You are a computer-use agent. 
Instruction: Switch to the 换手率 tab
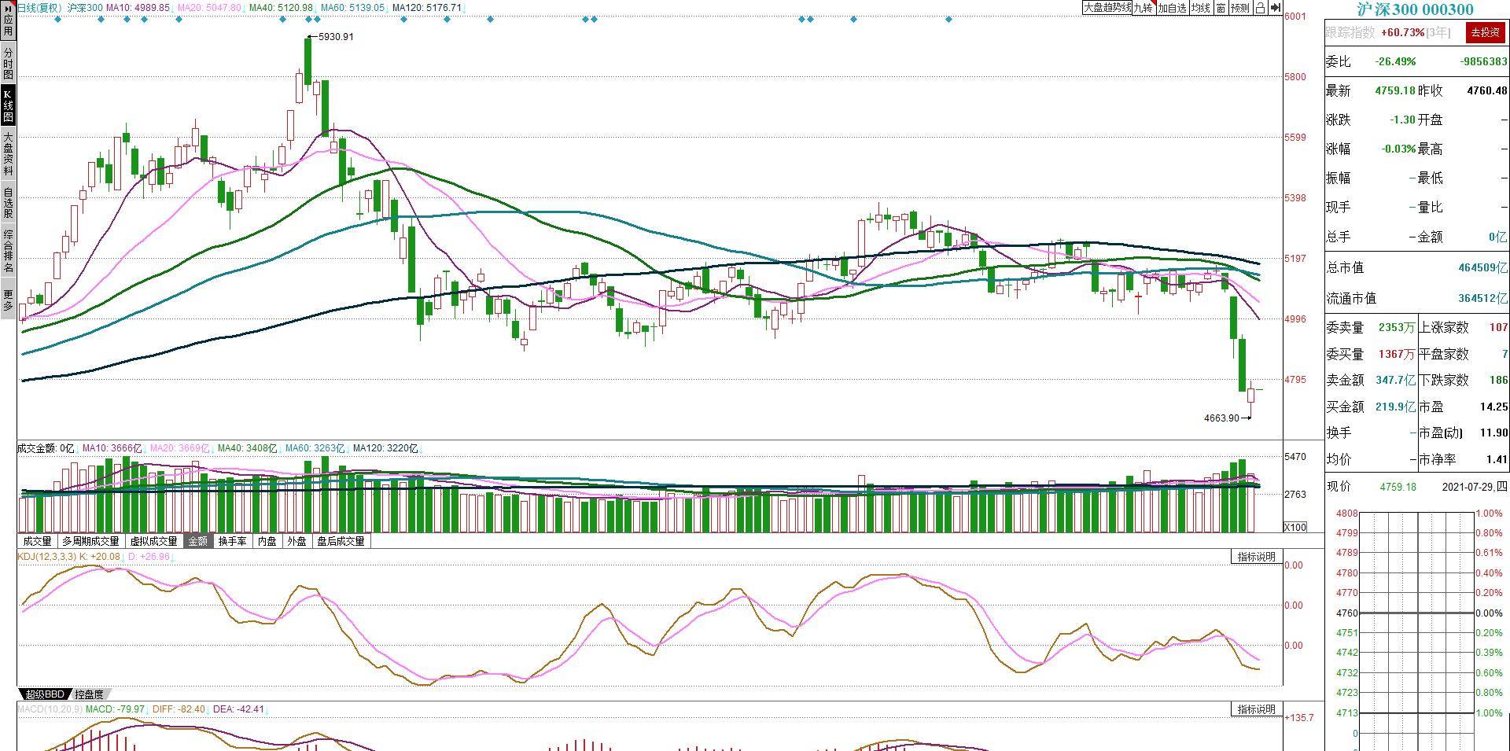[233, 541]
